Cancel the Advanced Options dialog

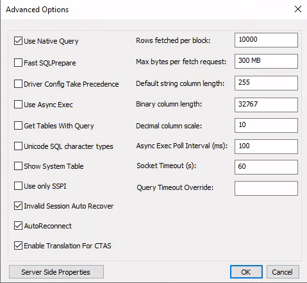(283, 272)
